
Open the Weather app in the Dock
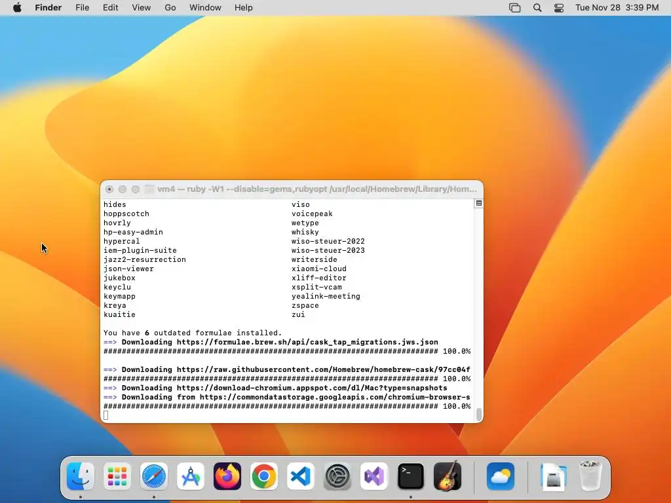(x=501, y=476)
